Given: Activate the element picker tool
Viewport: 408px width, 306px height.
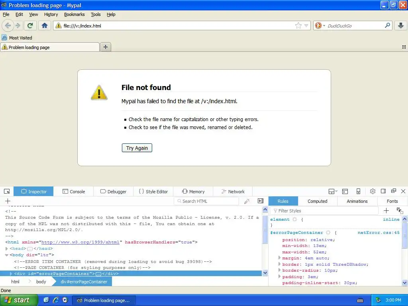Looking at the screenshot, I should (x=7, y=192).
